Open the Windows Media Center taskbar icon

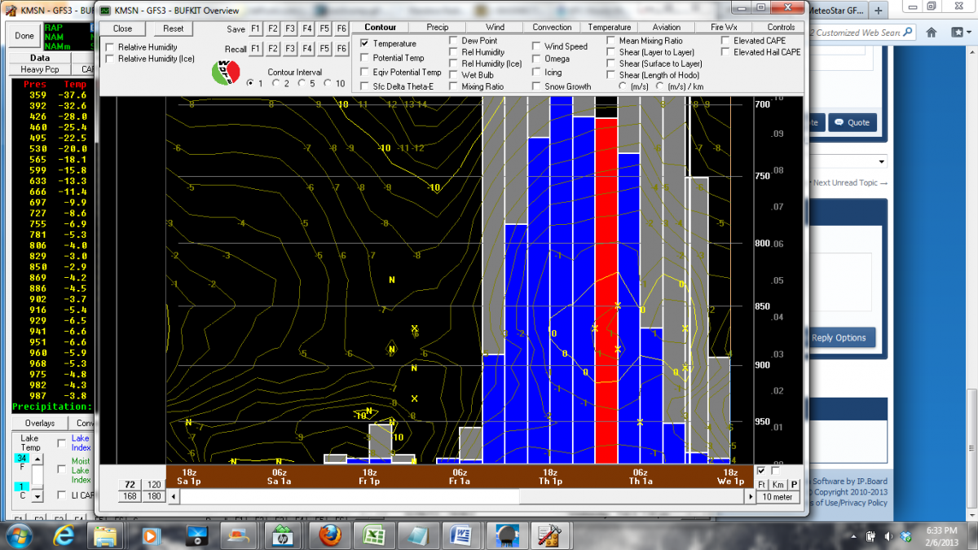(x=196, y=535)
